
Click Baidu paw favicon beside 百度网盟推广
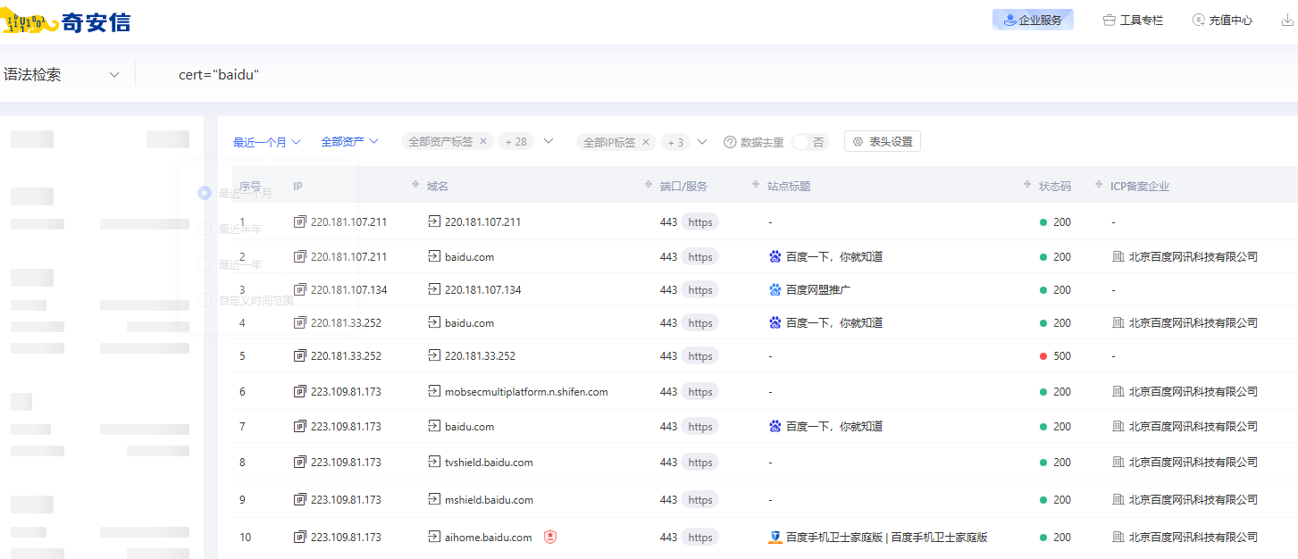pyautogui.click(x=775, y=289)
